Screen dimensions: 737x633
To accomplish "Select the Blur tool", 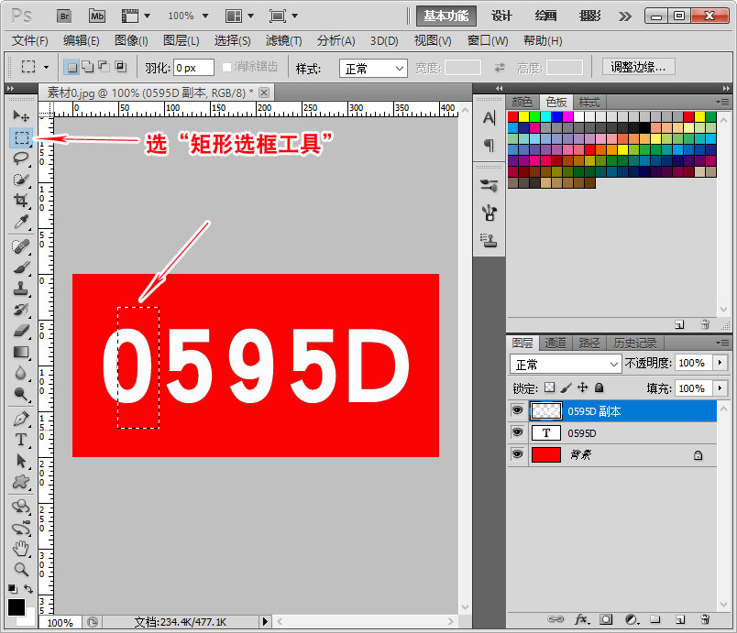I will point(21,373).
